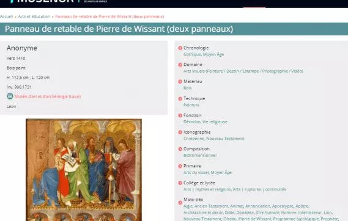
Task: Click the red arrow icon beside Matériau
Action: point(180,81)
